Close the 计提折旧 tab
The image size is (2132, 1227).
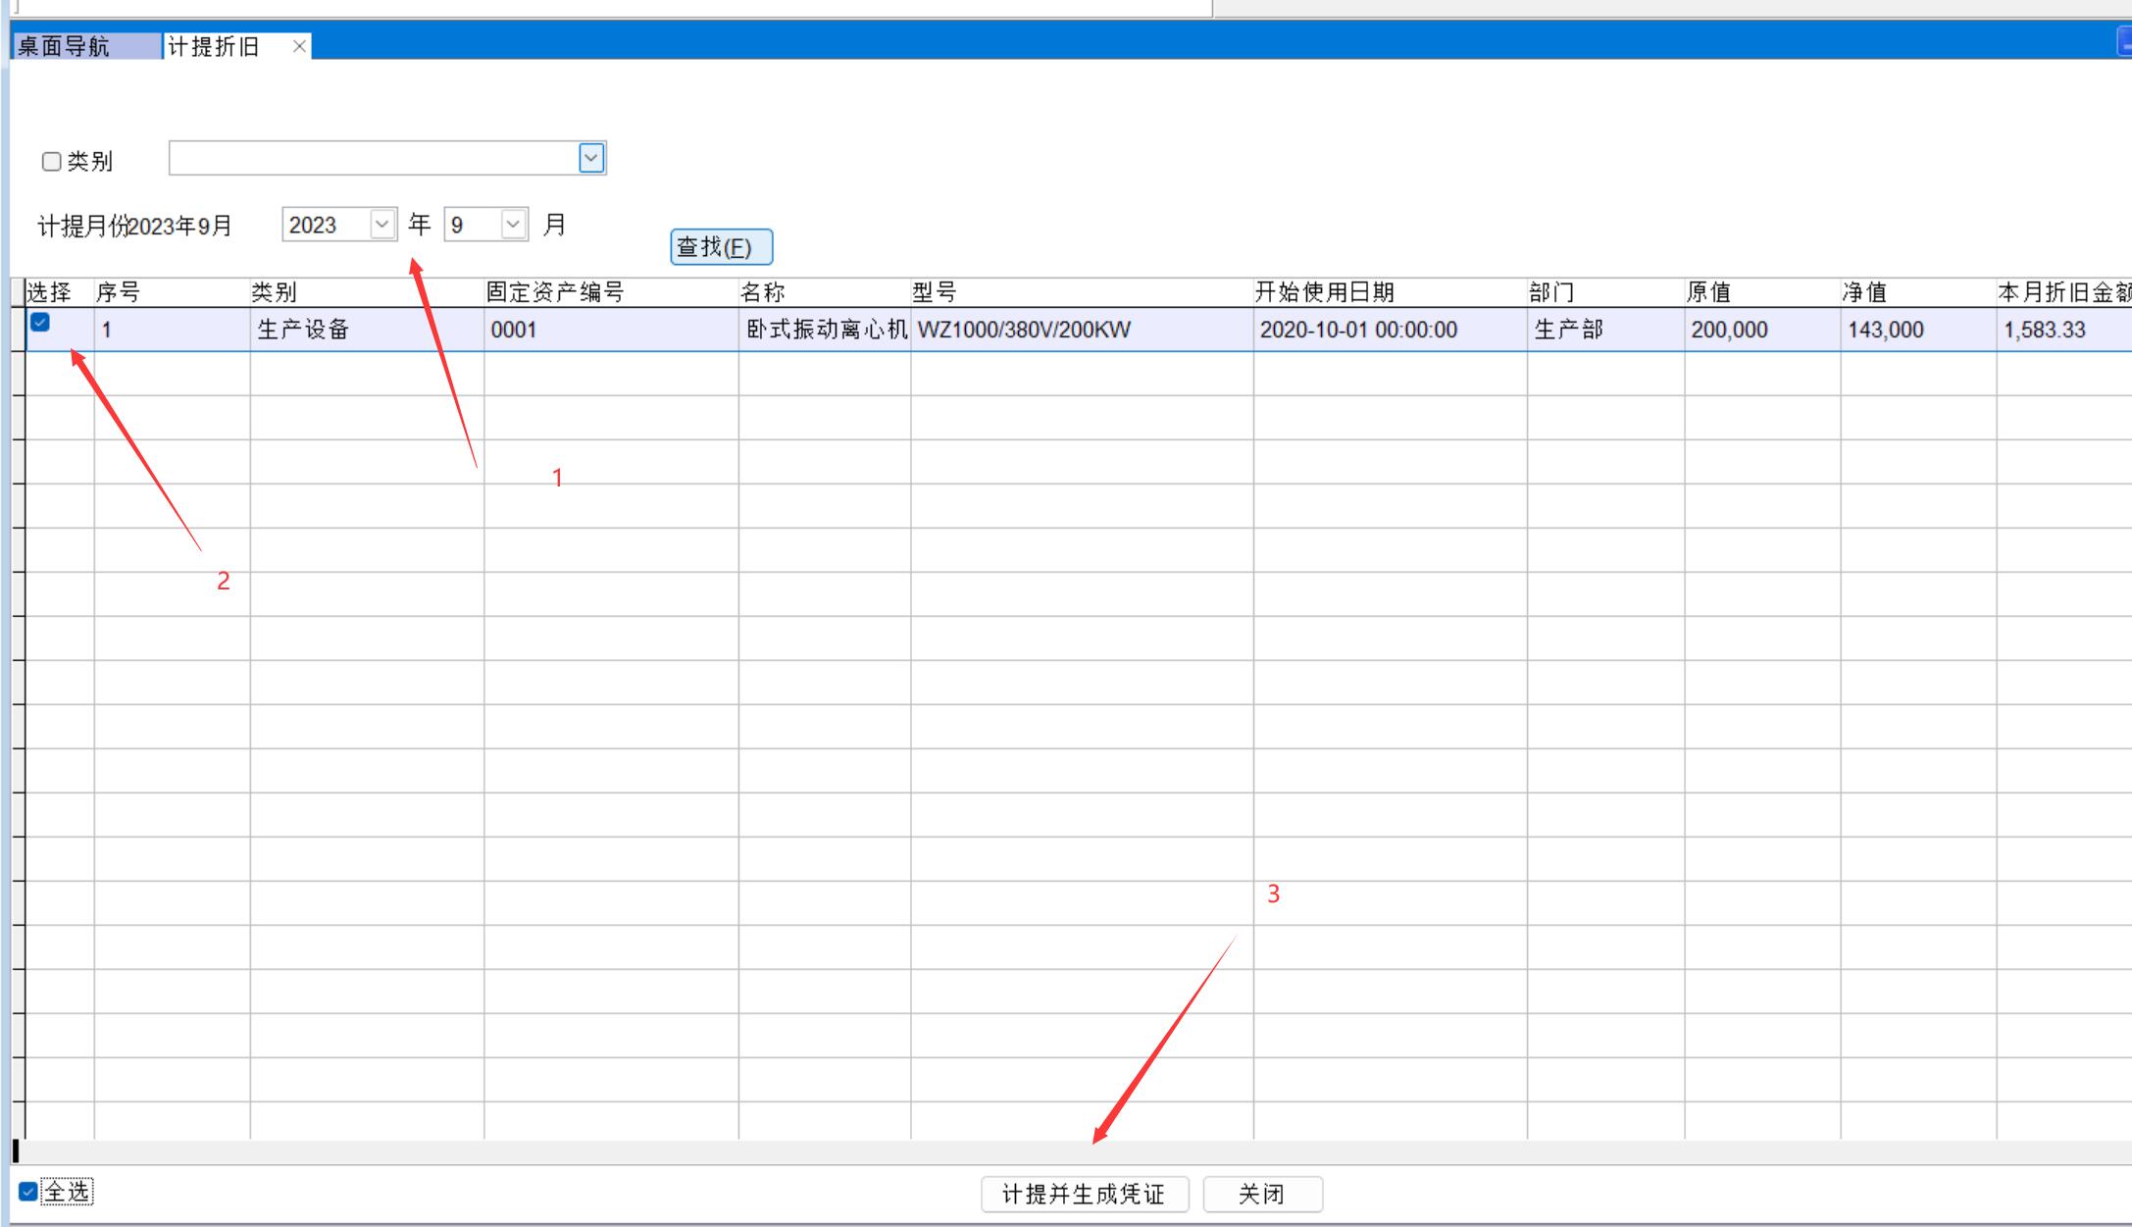tap(299, 46)
